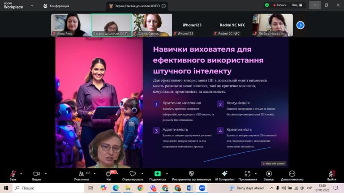Expand audio options arrow beside Звук
The width and height of the screenshot is (344, 193).
pos(21,174)
